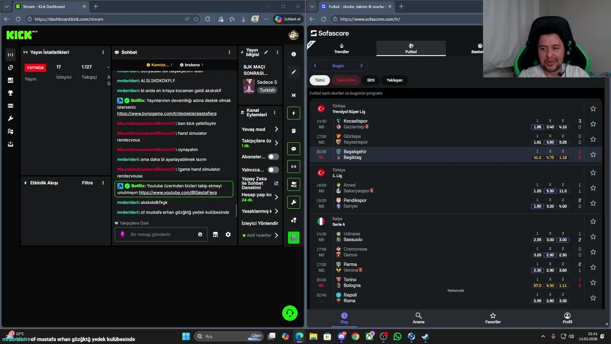Favorite the Torino - Bologna match star

[x=593, y=282]
